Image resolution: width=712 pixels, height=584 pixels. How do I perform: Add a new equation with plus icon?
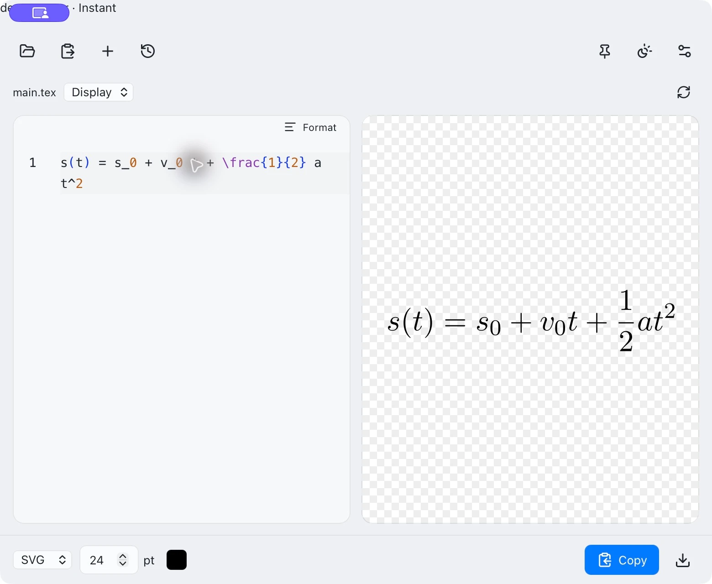click(x=108, y=51)
